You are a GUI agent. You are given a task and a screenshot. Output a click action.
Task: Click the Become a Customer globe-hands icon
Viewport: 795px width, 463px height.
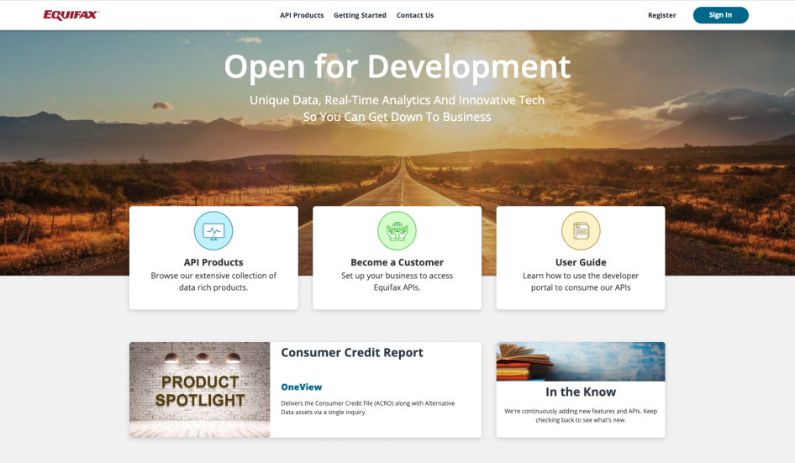[x=397, y=230]
